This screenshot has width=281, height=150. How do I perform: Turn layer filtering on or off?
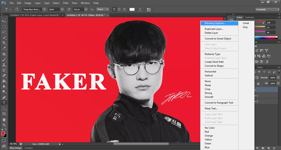278,72
